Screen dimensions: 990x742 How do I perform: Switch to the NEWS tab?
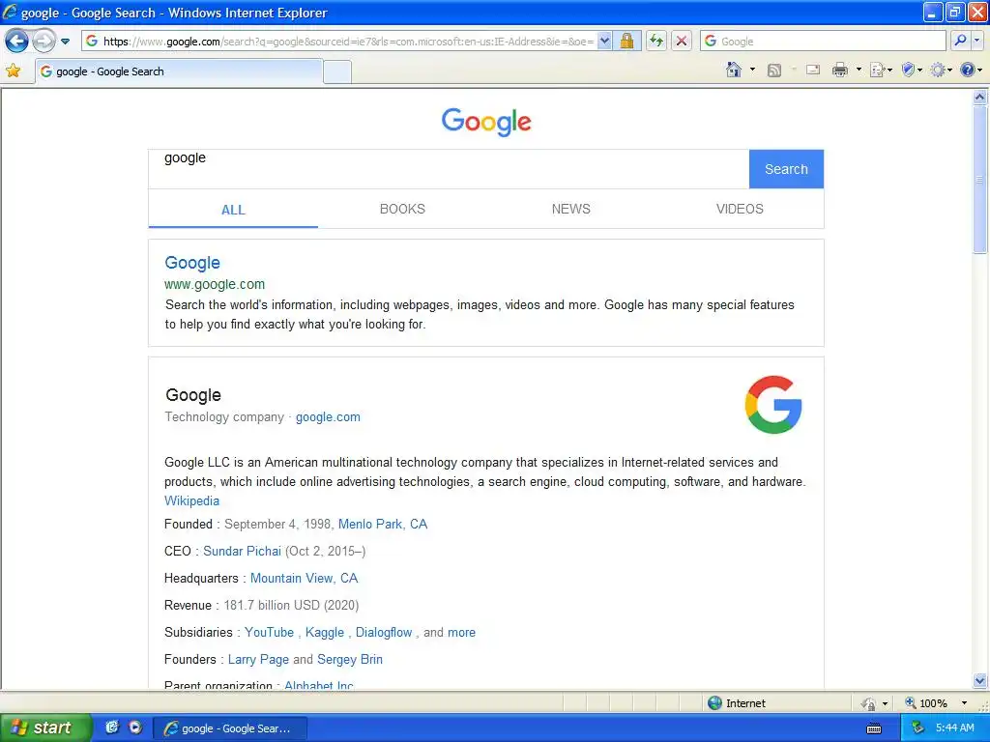tap(570, 209)
